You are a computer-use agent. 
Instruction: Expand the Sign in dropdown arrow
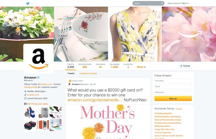click(189, 3)
